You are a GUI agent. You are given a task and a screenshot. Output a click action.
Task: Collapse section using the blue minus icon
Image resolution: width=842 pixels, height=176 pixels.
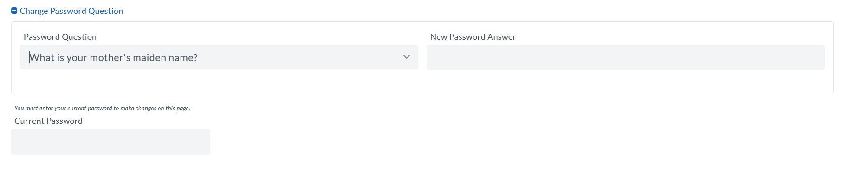pyautogui.click(x=14, y=11)
